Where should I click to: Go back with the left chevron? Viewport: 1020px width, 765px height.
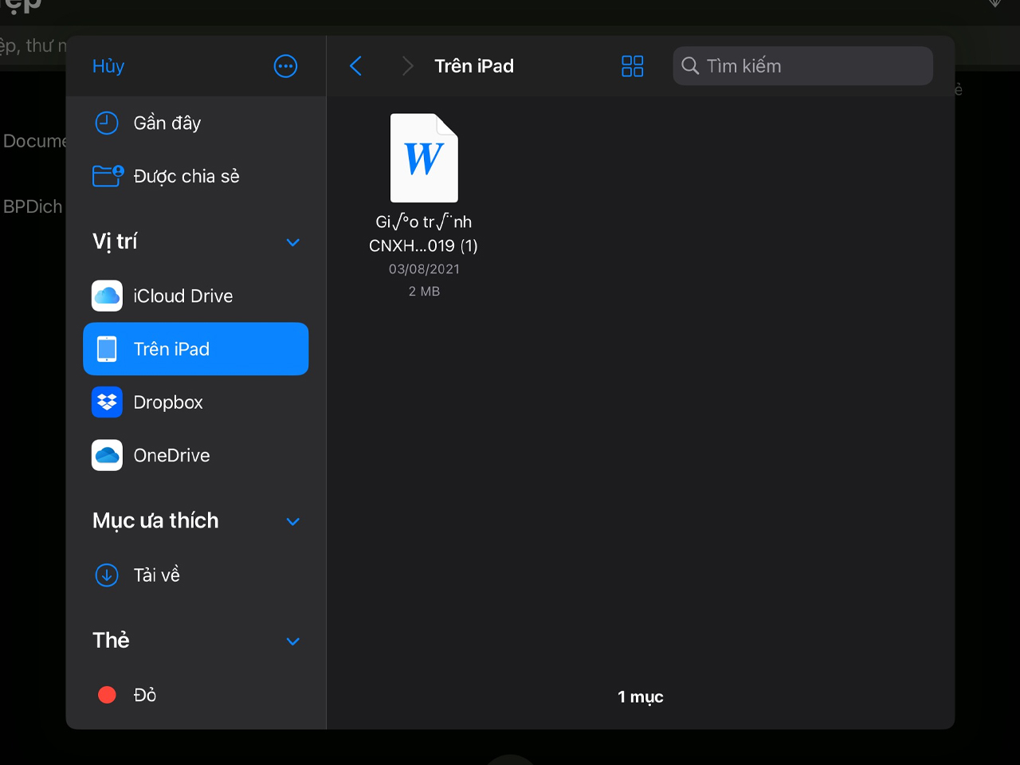pos(356,66)
